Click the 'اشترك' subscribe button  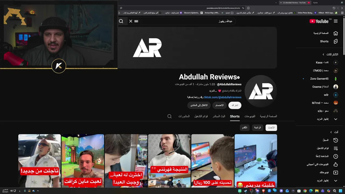[x=235, y=105]
